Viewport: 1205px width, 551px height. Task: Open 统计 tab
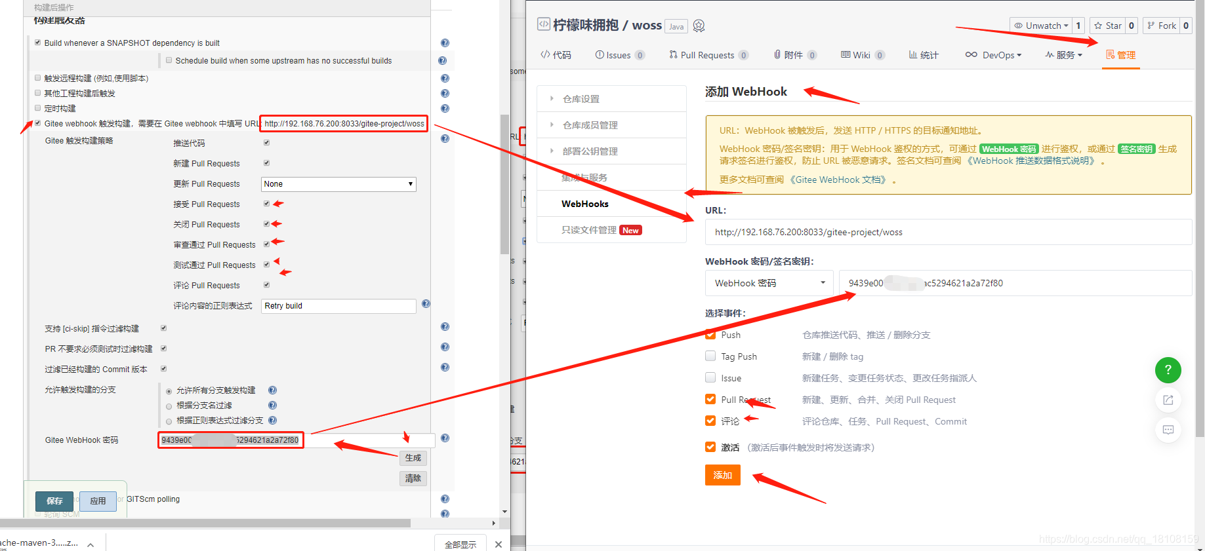pyautogui.click(x=924, y=55)
